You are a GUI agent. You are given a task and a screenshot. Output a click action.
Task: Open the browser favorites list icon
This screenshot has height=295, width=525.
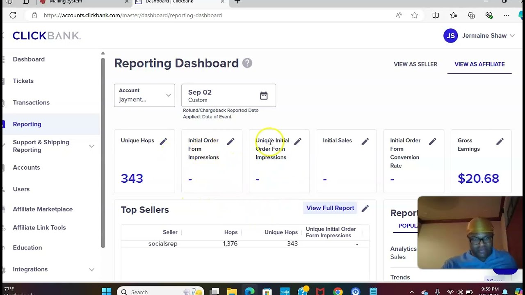click(453, 15)
